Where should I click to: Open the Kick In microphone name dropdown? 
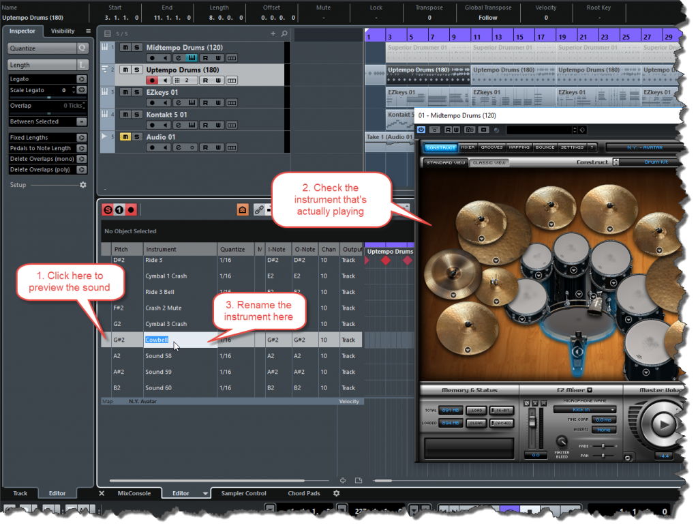coord(584,410)
